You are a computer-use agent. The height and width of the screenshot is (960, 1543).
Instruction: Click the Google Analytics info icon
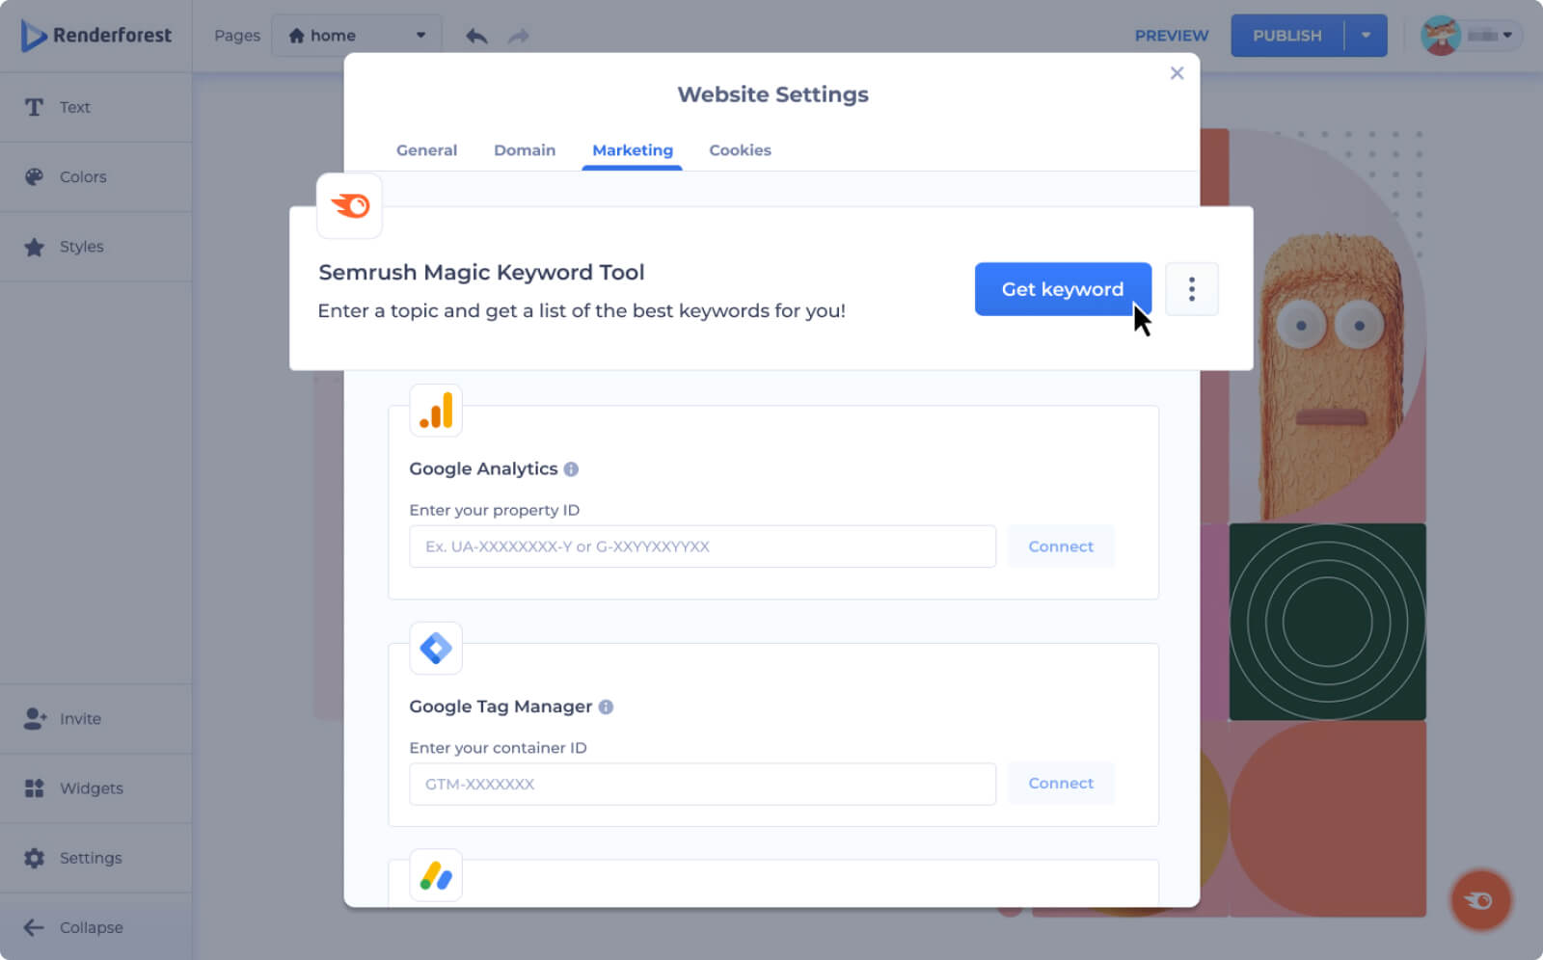click(x=571, y=469)
